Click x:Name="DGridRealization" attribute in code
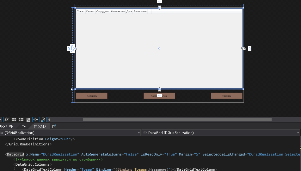 tap(52, 154)
